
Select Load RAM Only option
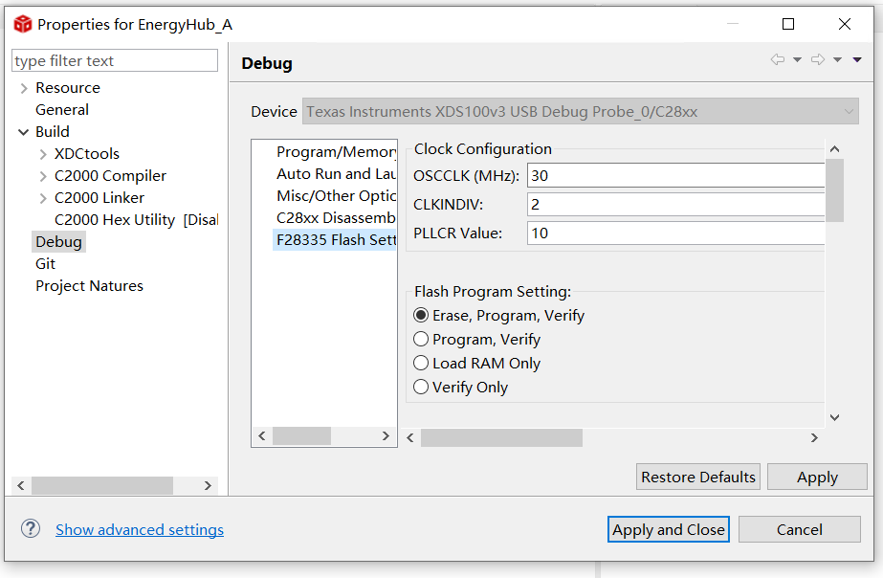421,364
